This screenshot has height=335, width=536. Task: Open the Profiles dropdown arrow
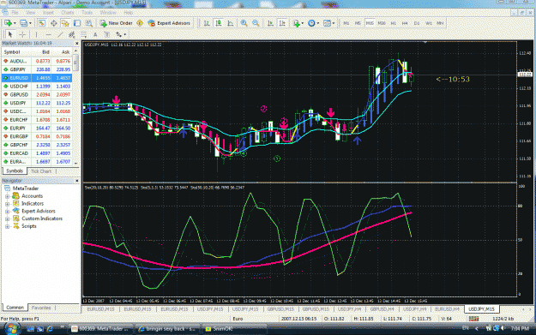pyautogui.click(x=30, y=23)
